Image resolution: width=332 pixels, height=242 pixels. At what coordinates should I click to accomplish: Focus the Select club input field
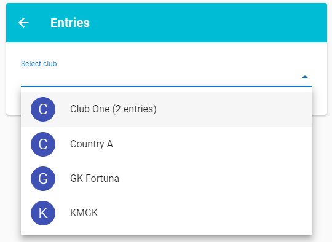coord(161,77)
